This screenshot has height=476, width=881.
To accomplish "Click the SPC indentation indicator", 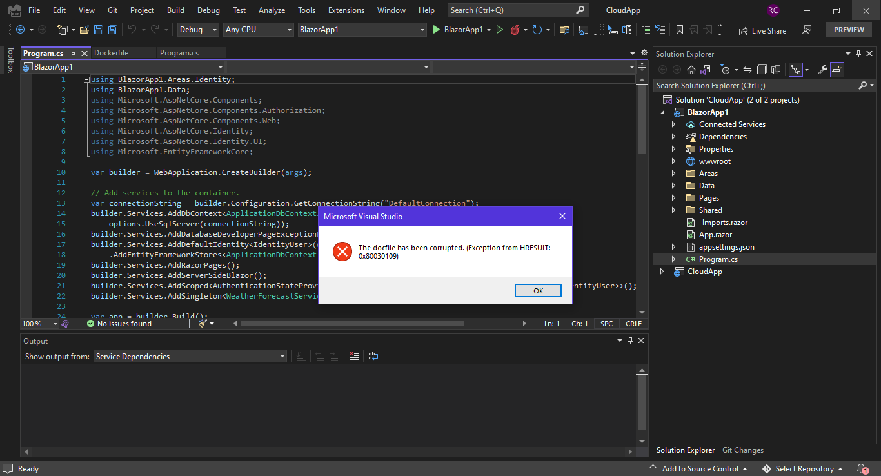I will pos(607,324).
